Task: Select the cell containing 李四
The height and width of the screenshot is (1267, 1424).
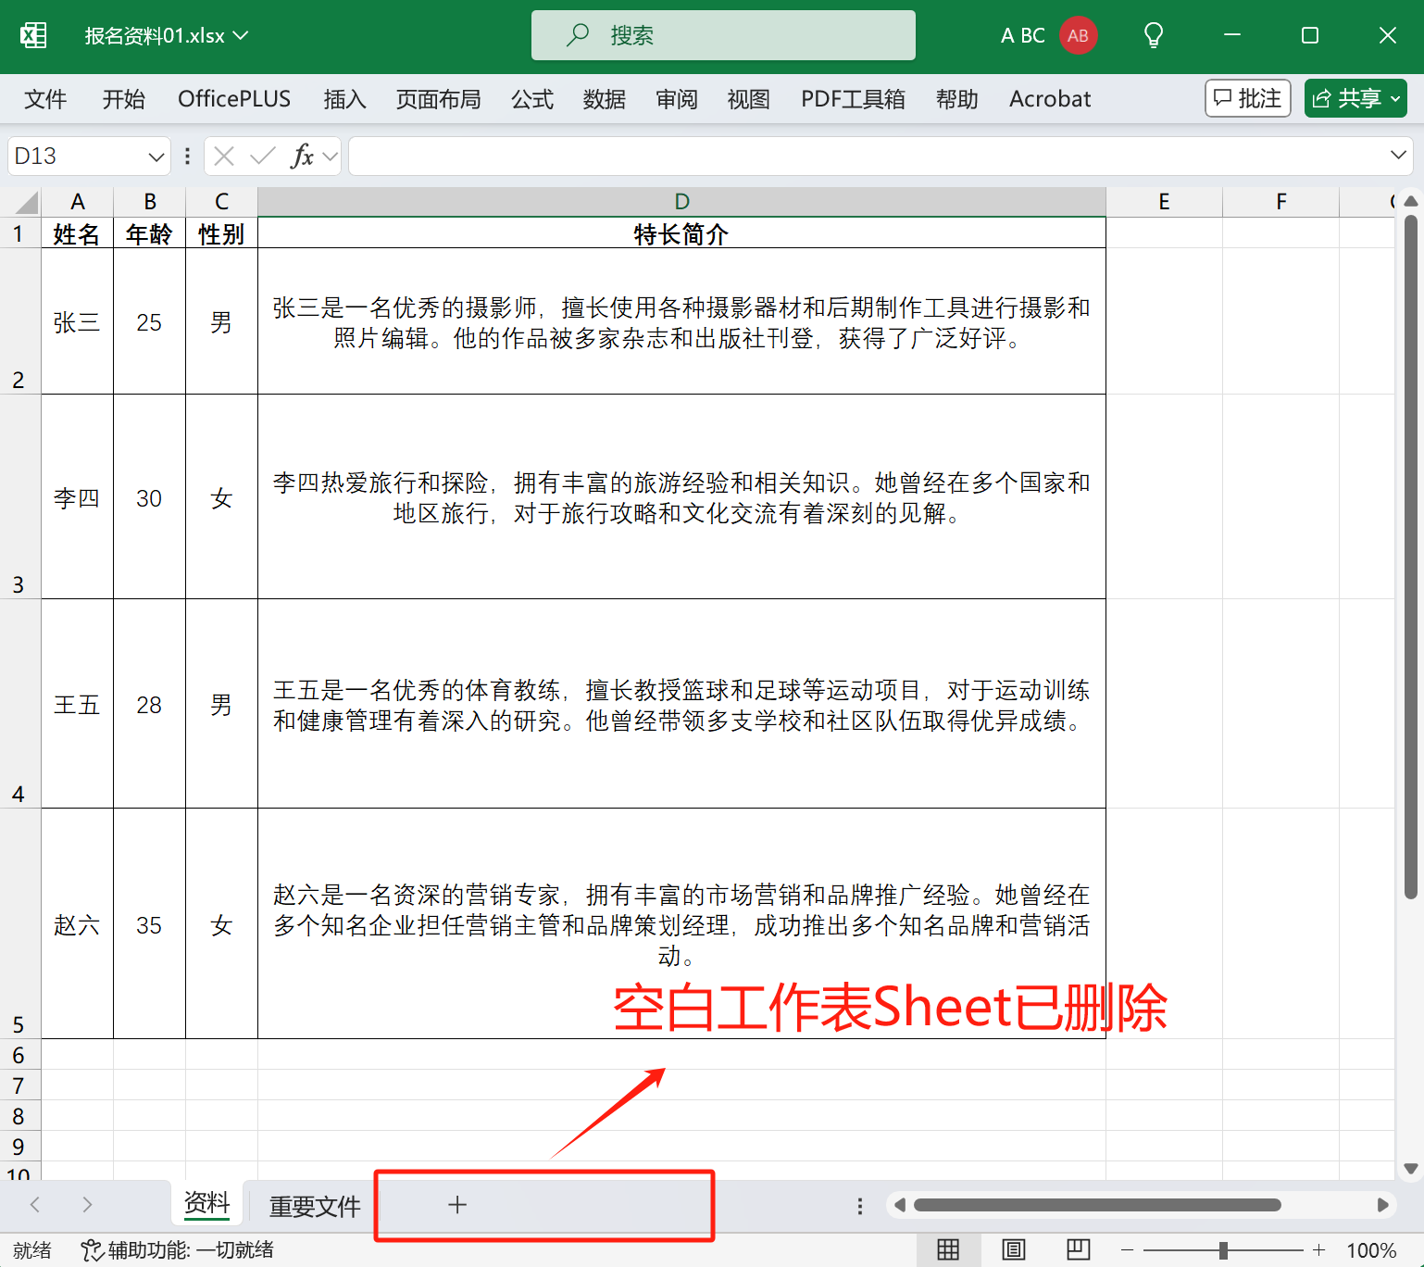Action: pyautogui.click(x=78, y=497)
